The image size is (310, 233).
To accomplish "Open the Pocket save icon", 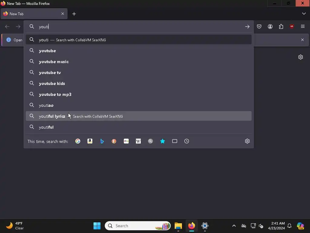I will click(x=259, y=27).
